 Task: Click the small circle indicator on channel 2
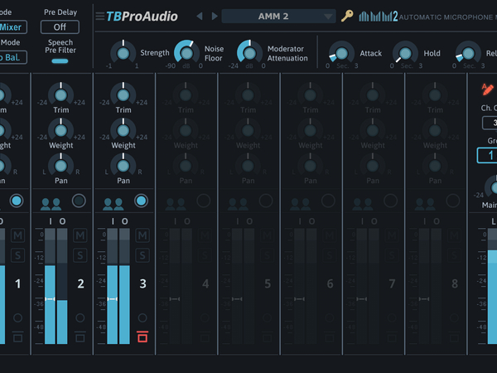pos(80,317)
